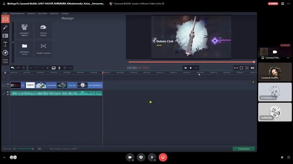Open Color adjustments tool
The image size is (293, 164).
(x=48, y=68)
